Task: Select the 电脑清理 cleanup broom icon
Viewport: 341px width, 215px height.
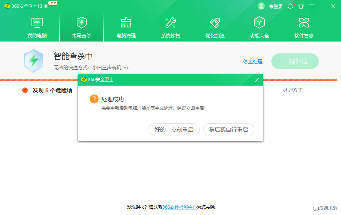Action: click(126, 23)
